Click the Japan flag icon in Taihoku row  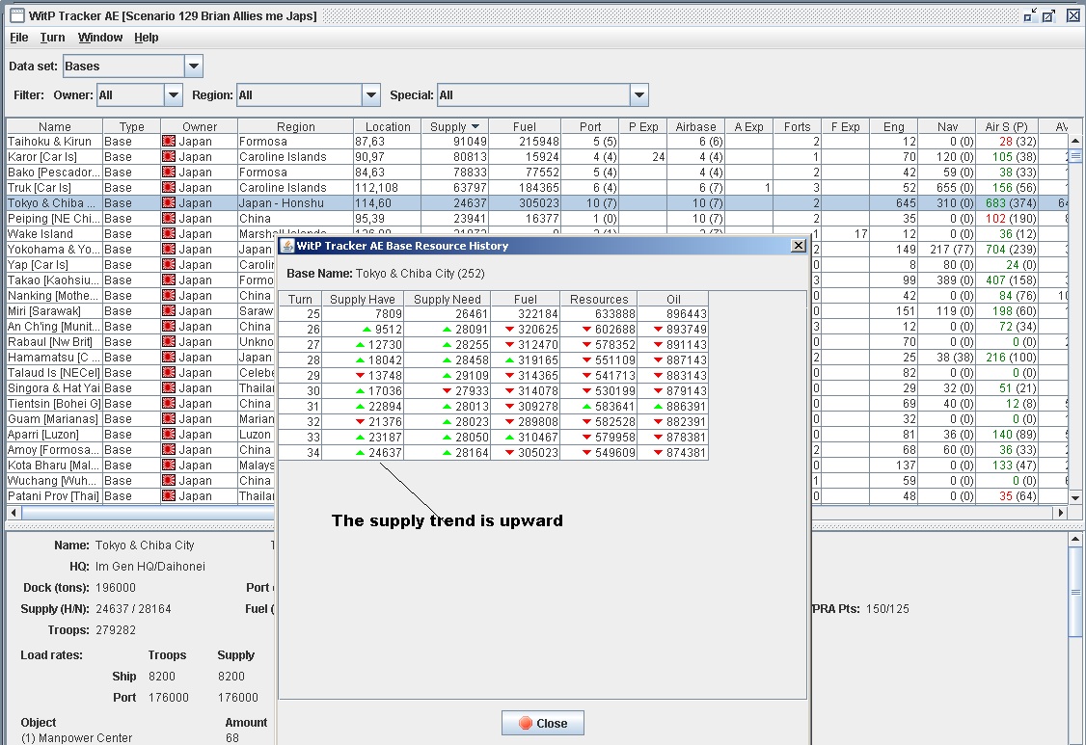point(169,142)
